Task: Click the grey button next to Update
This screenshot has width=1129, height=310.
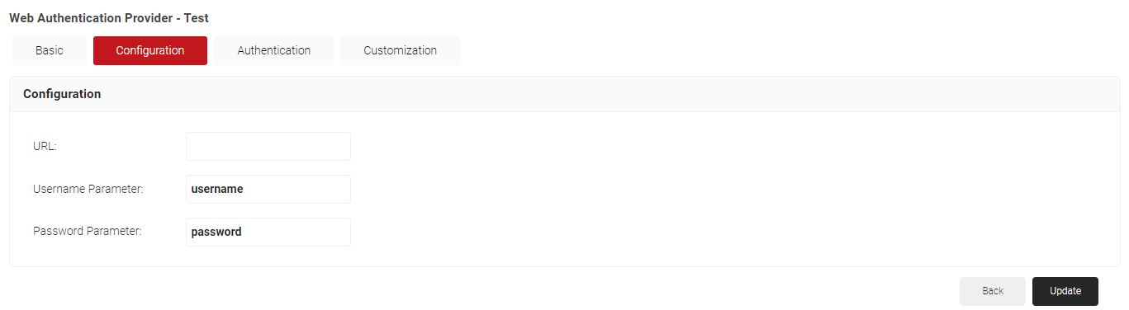Action: (x=993, y=291)
